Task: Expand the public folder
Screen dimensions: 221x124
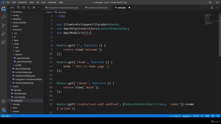Action: [x=16, y=26]
